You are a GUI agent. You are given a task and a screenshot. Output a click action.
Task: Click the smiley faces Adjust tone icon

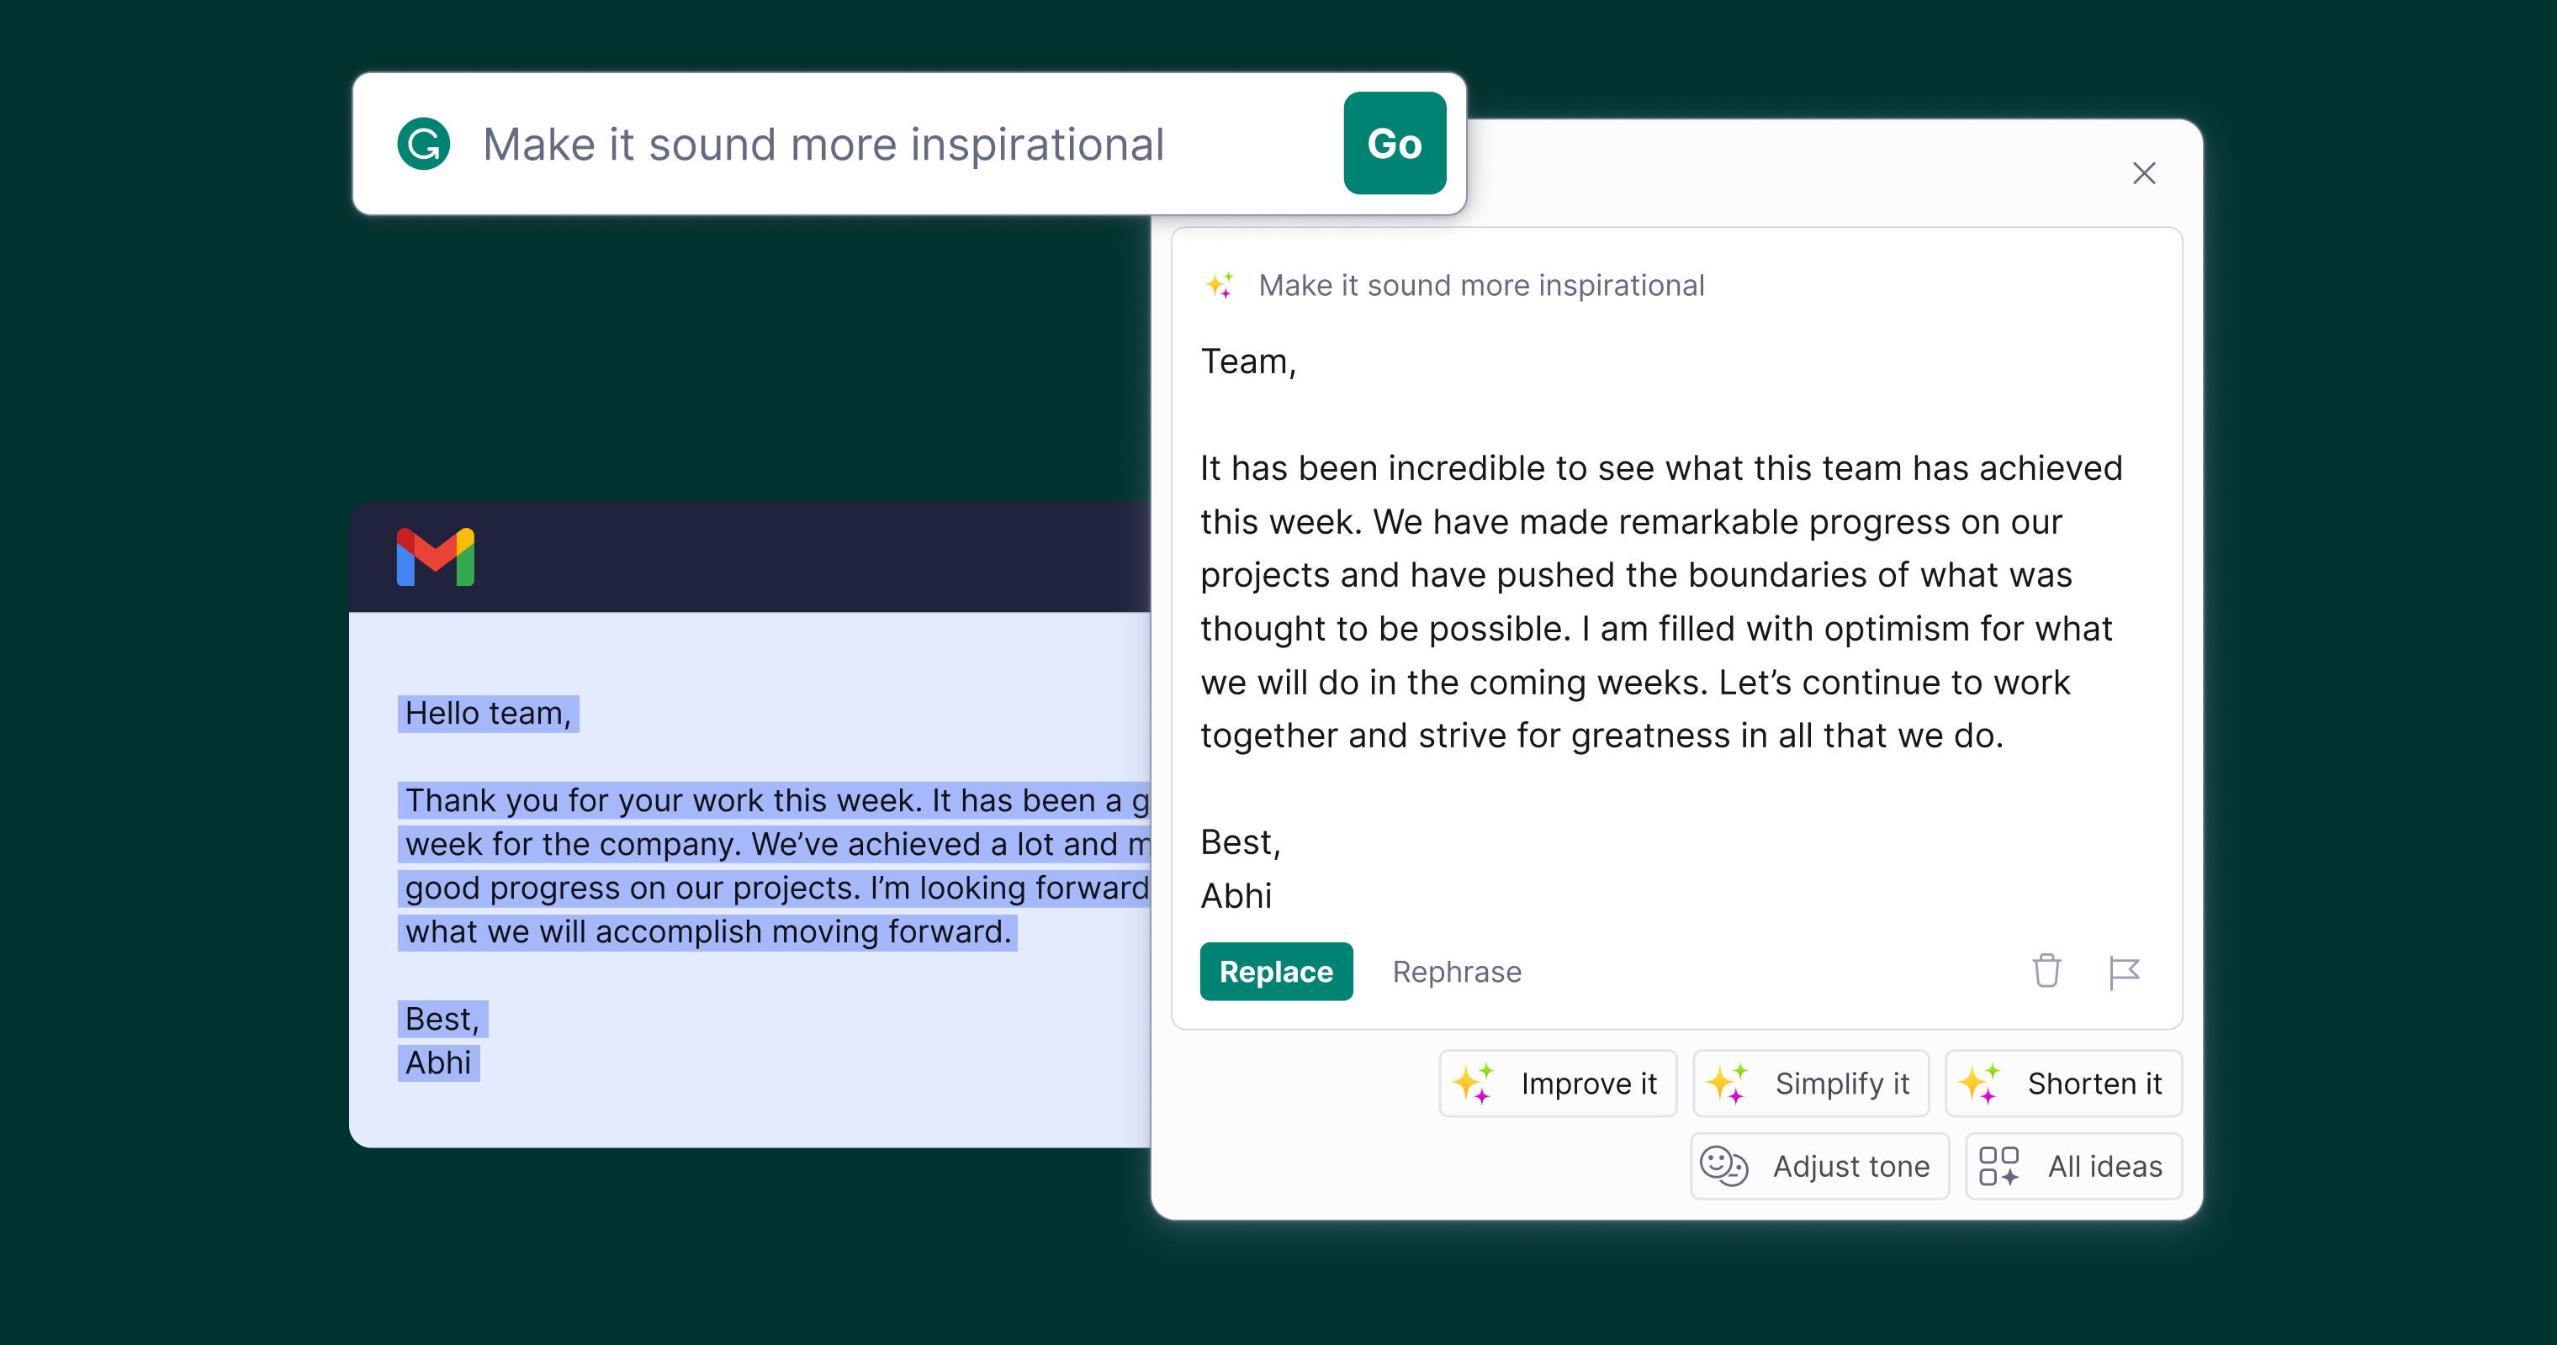(1723, 1165)
